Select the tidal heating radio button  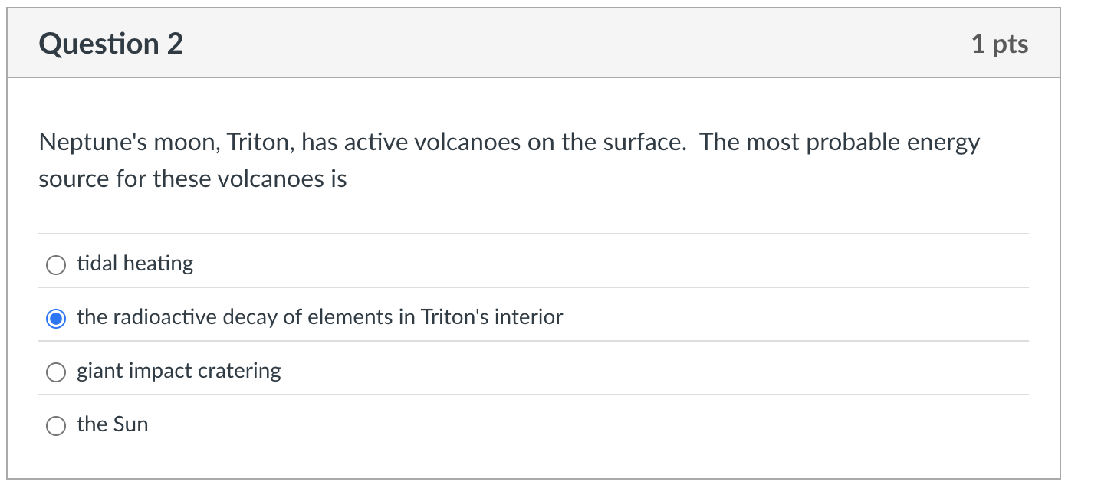(x=55, y=264)
